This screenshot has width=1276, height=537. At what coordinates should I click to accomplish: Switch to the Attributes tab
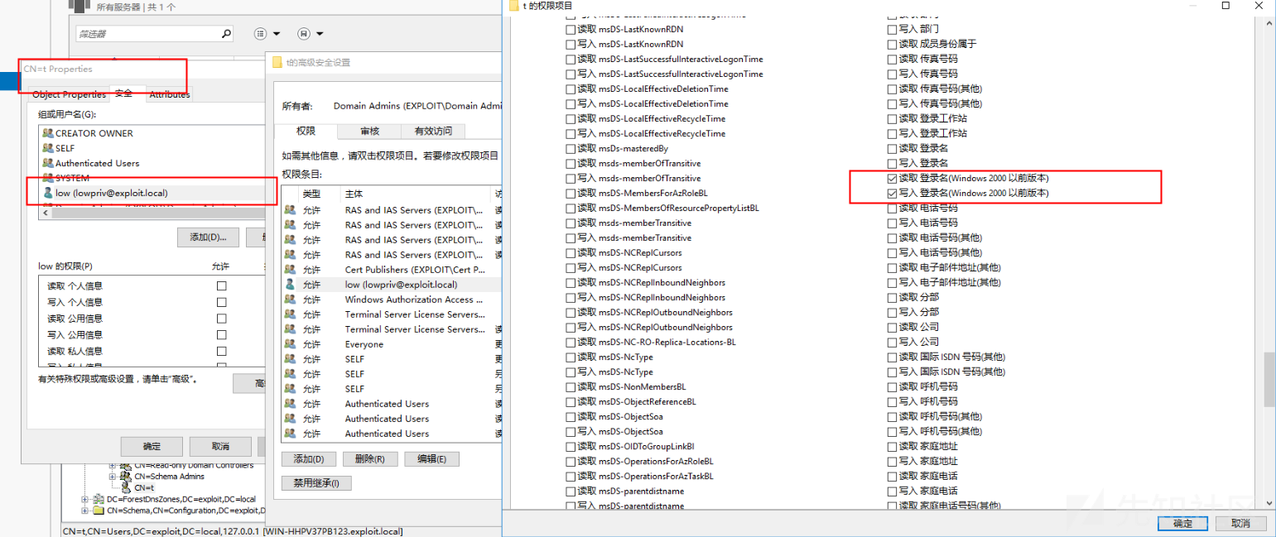[x=170, y=94]
